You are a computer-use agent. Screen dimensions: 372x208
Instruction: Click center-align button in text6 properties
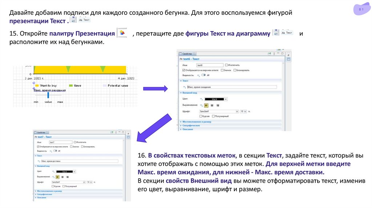click(x=212, y=105)
